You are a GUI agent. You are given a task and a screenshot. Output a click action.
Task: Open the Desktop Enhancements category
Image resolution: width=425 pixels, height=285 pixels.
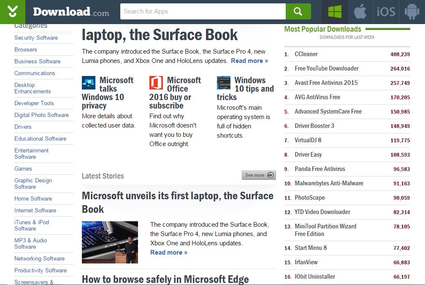32,88
